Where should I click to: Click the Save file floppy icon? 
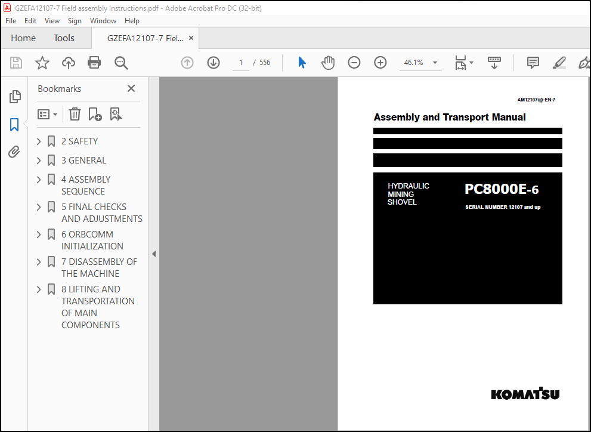coord(16,63)
